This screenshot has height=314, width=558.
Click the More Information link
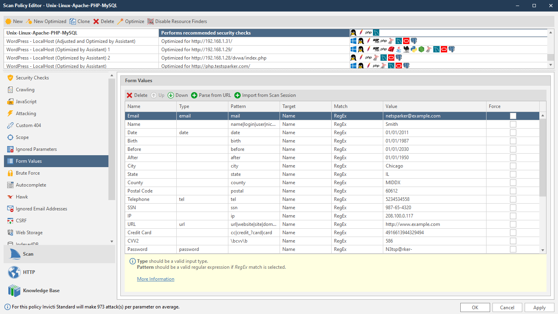(x=155, y=279)
